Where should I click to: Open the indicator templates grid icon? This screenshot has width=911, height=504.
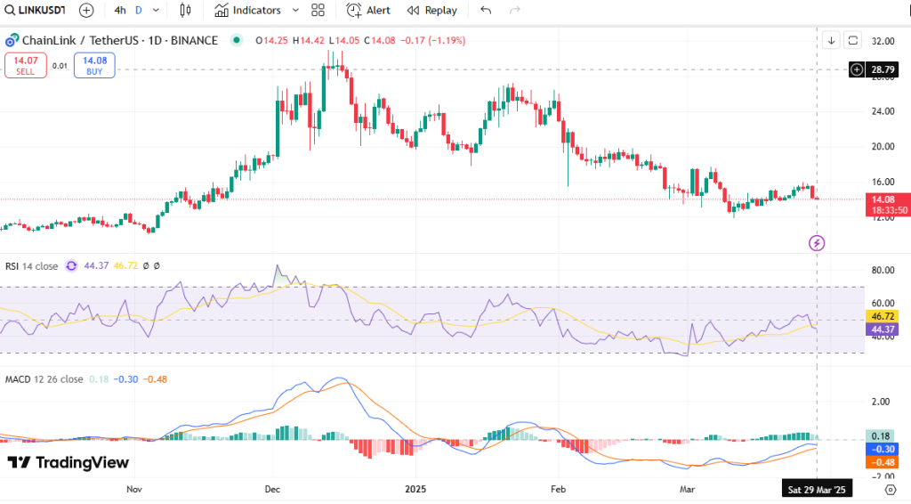coord(318,10)
